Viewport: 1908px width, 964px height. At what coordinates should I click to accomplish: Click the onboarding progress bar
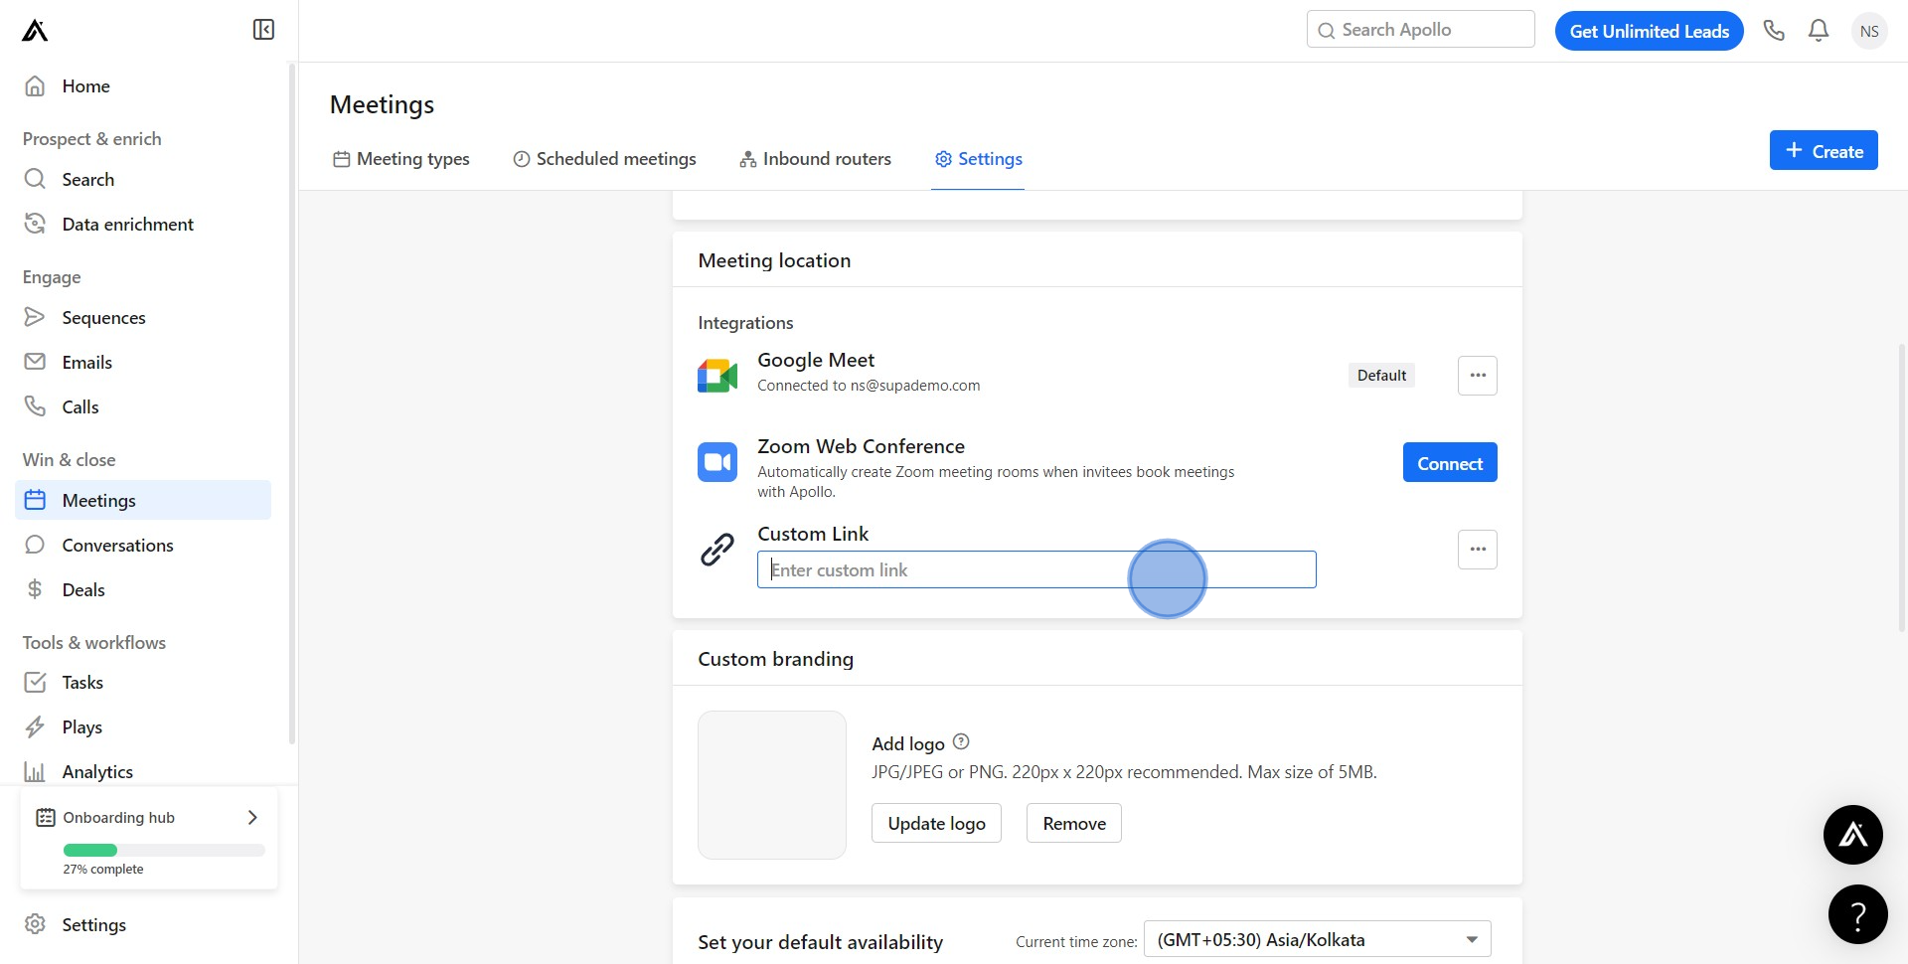click(164, 851)
